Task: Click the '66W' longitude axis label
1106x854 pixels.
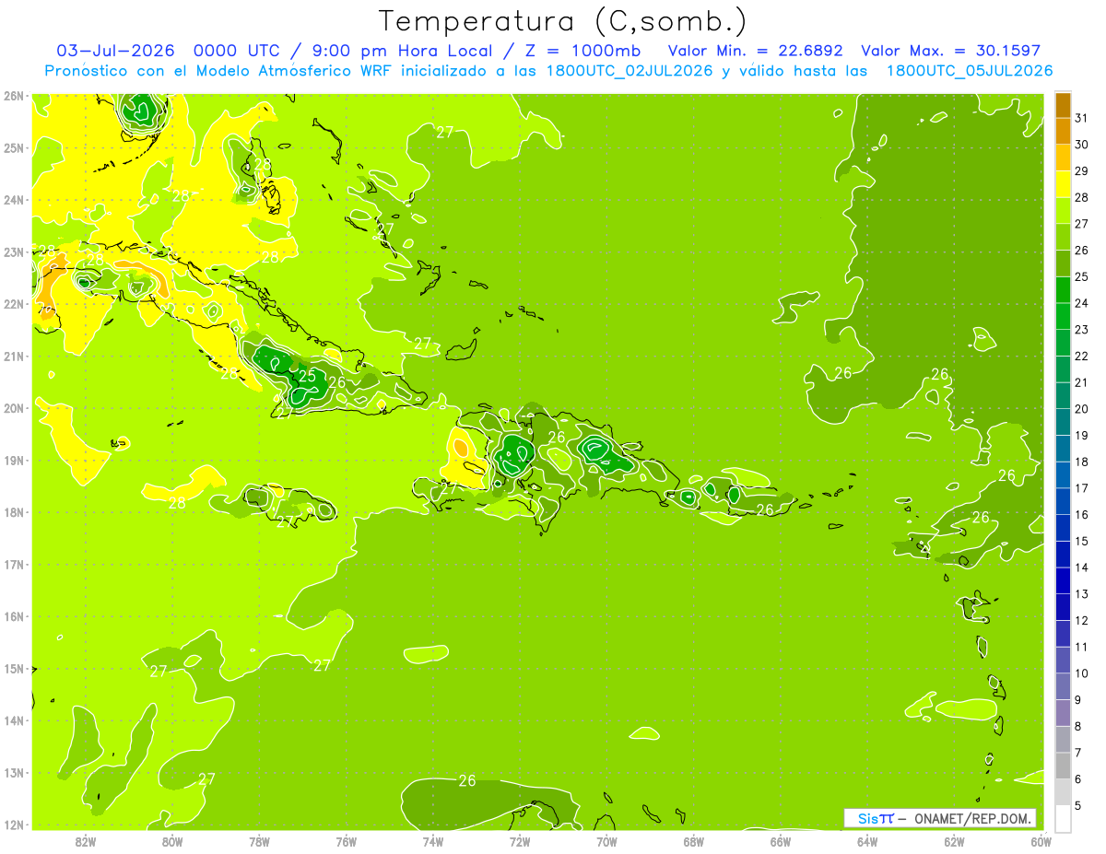Action: click(x=781, y=841)
